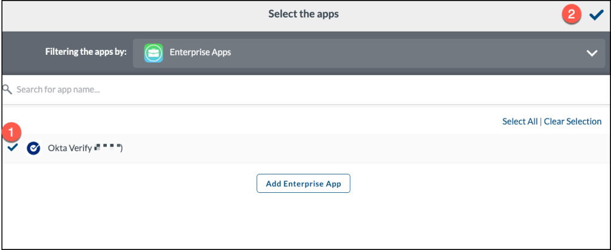Click the separator between Select All and Clear Selection
This screenshot has height=250, width=611.
pyautogui.click(x=541, y=121)
